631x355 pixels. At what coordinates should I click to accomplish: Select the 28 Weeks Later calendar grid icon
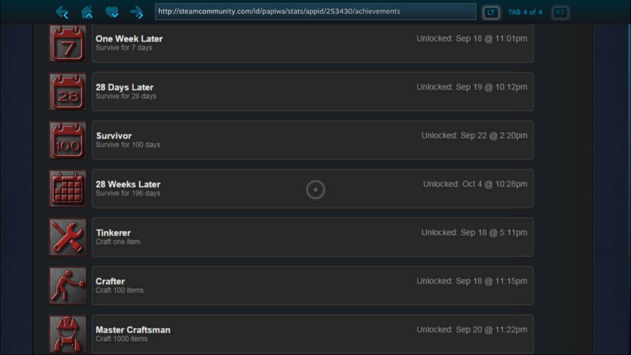68,189
